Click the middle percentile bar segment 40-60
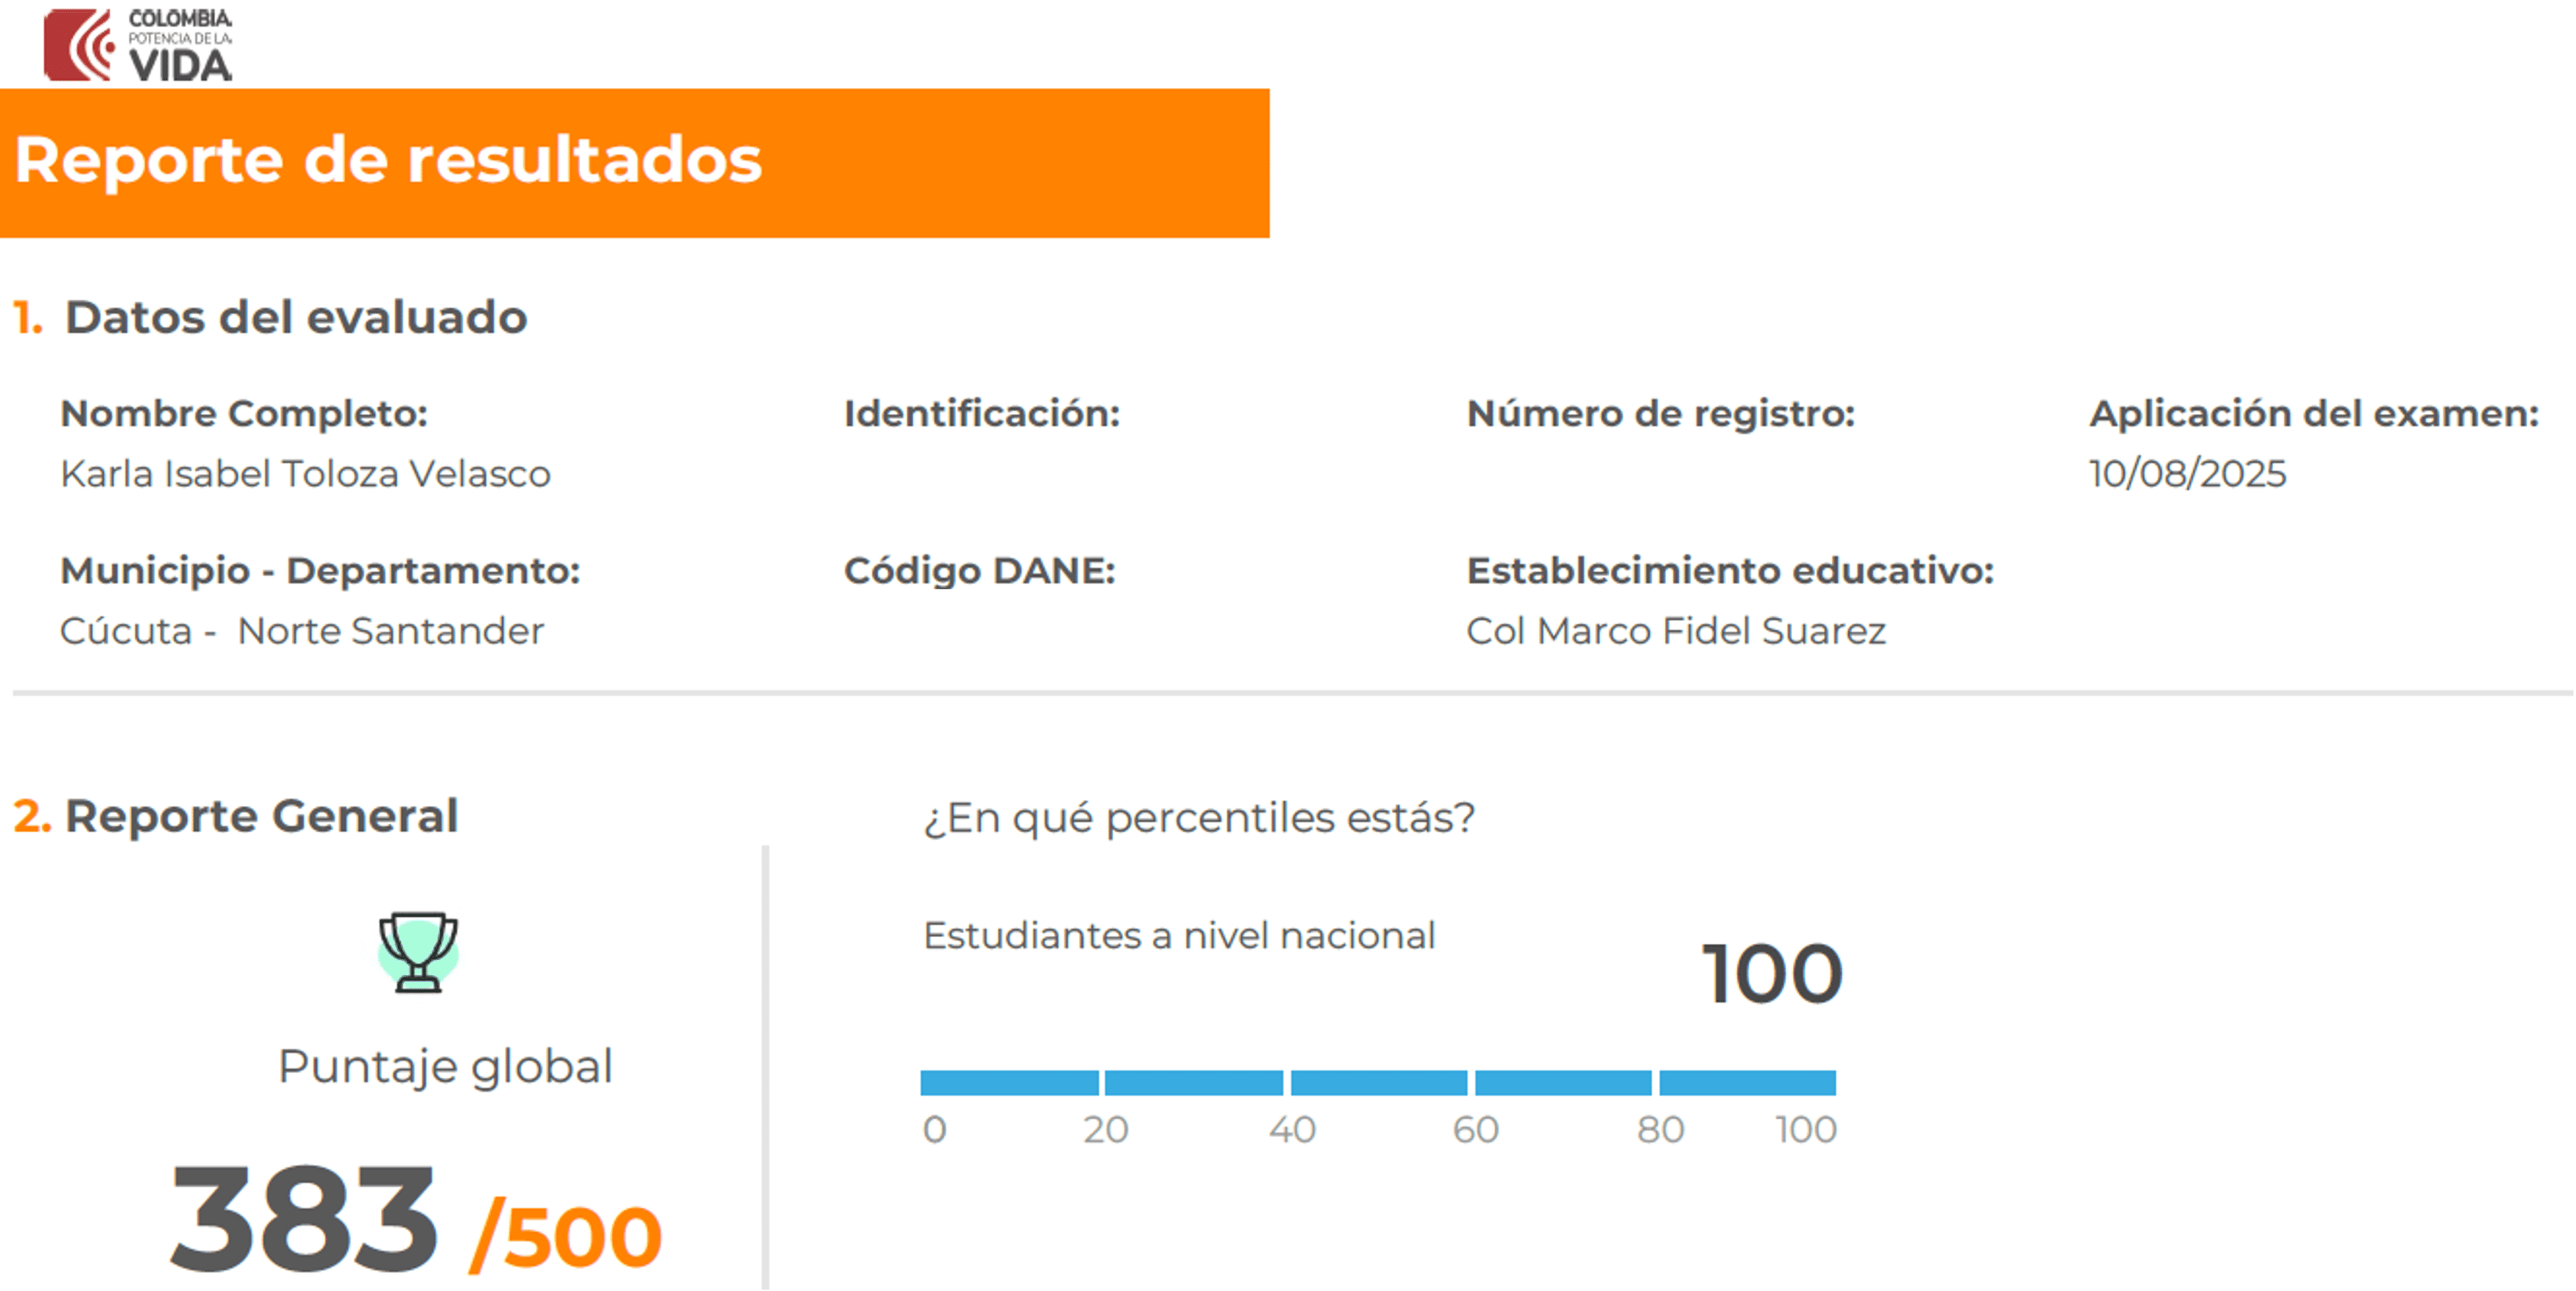Viewport: 2576px width, 1291px height. tap(1378, 1083)
